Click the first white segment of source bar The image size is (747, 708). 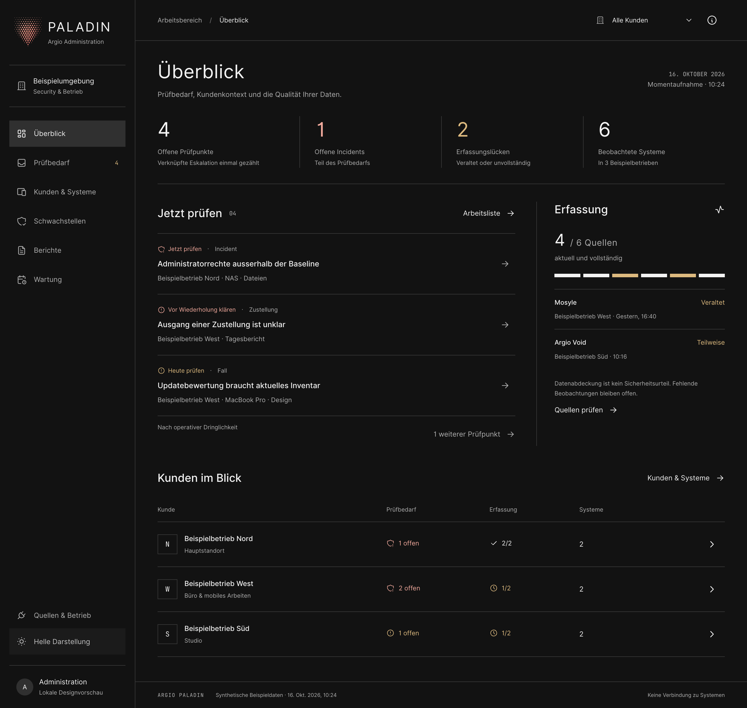tap(567, 275)
